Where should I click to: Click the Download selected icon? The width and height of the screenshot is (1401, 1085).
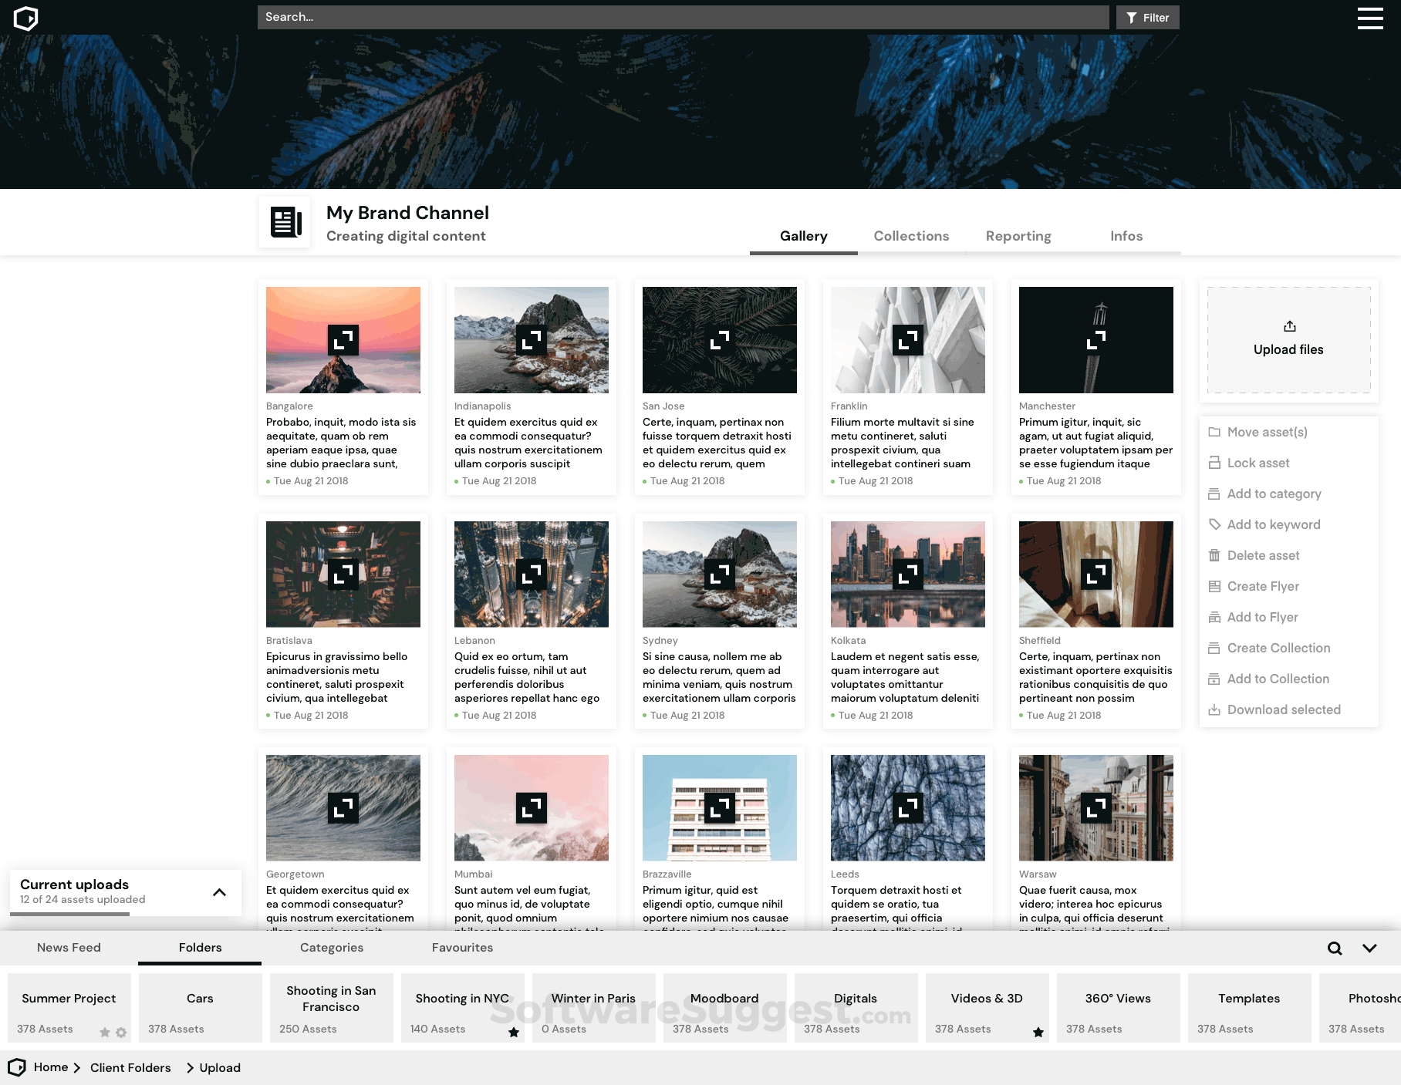pos(1214,709)
